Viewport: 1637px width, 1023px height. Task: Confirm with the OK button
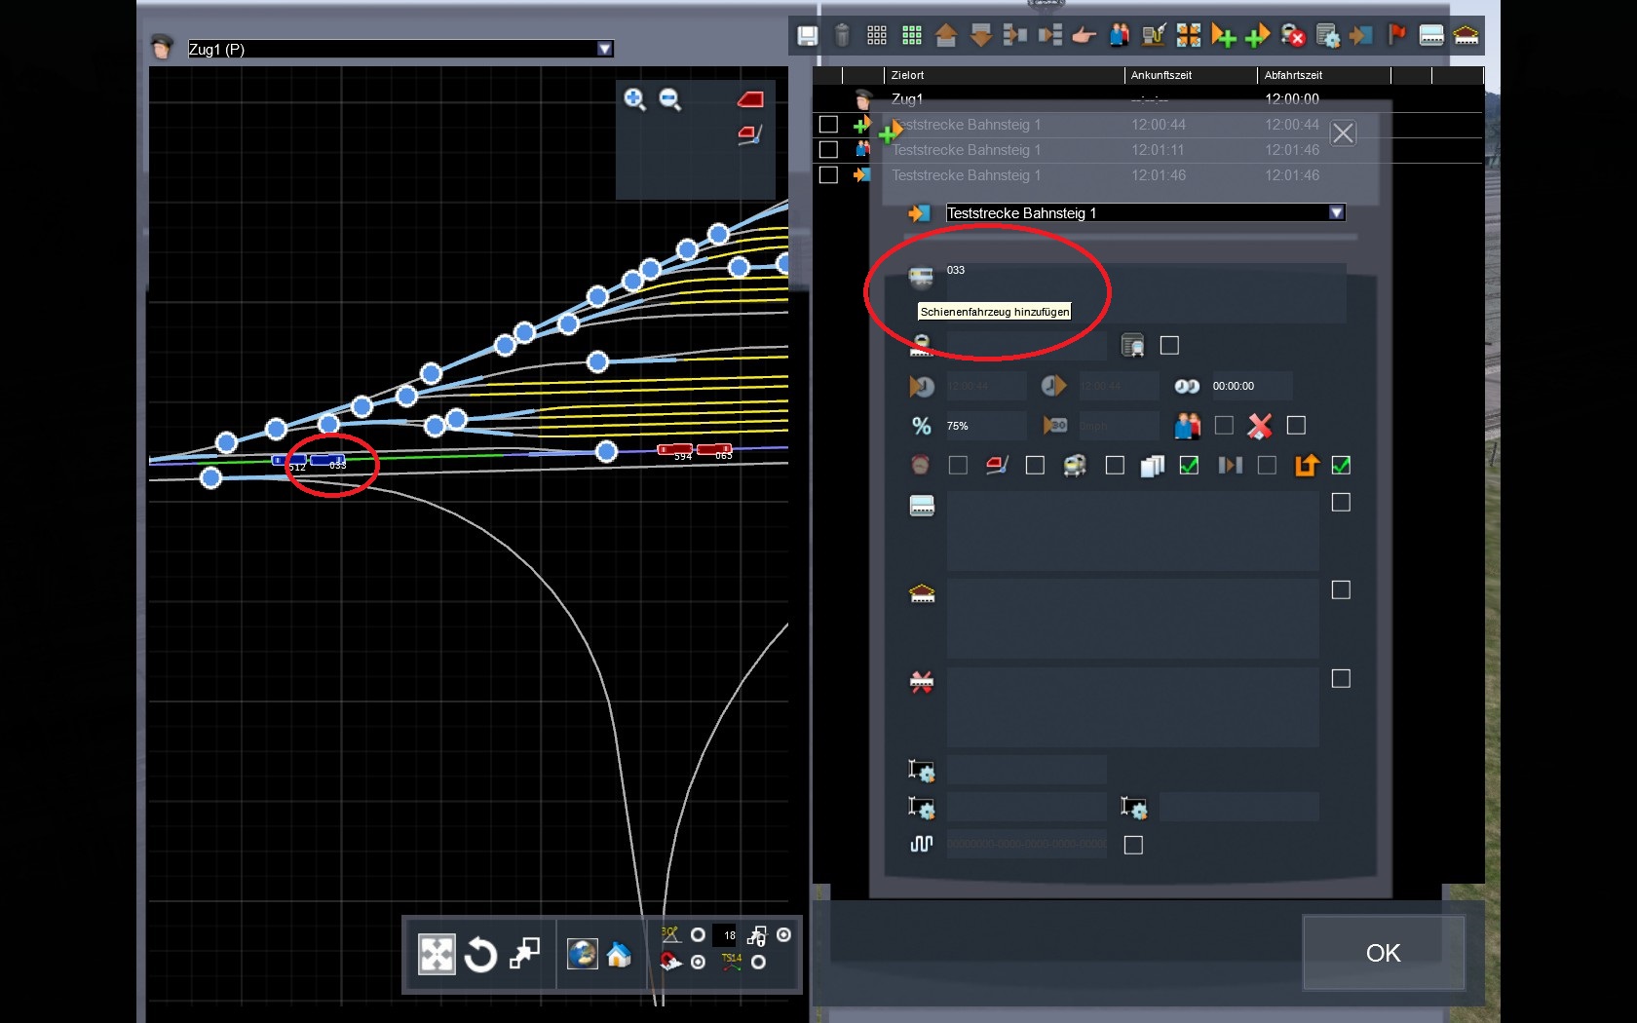1384,953
